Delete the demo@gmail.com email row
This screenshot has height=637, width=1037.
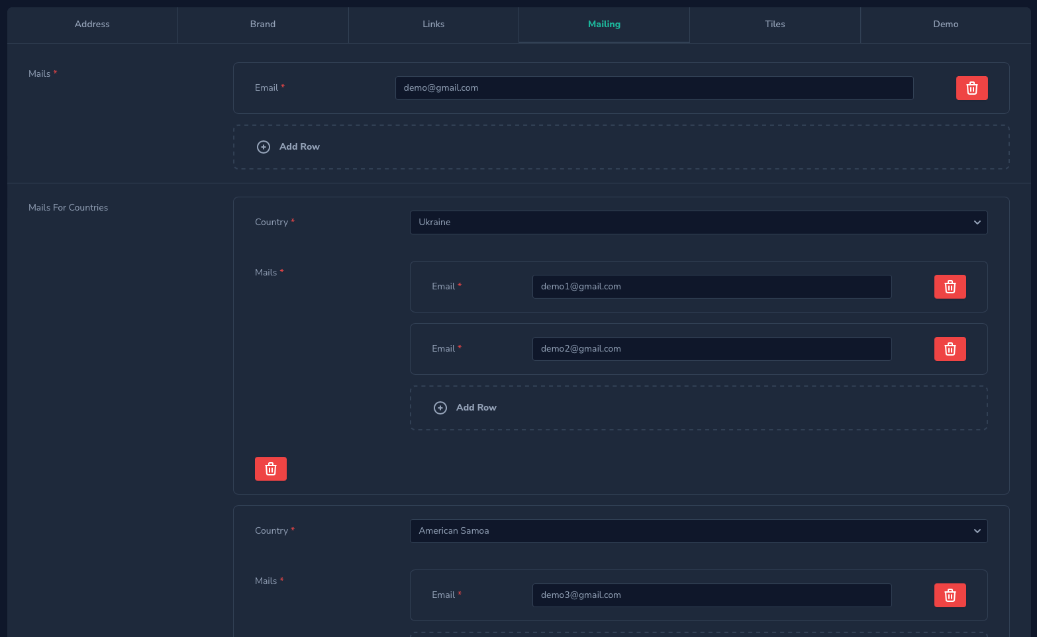[x=971, y=88]
